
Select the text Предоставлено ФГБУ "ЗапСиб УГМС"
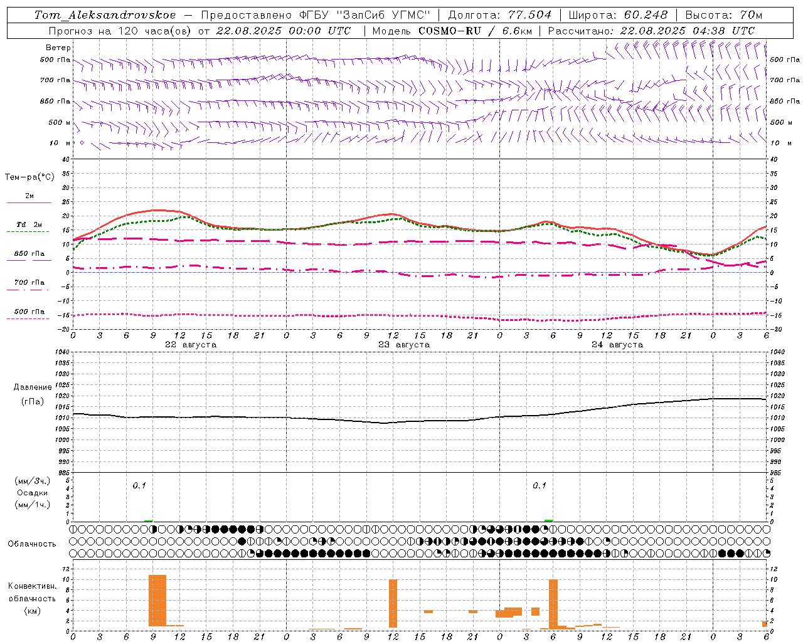(x=316, y=15)
